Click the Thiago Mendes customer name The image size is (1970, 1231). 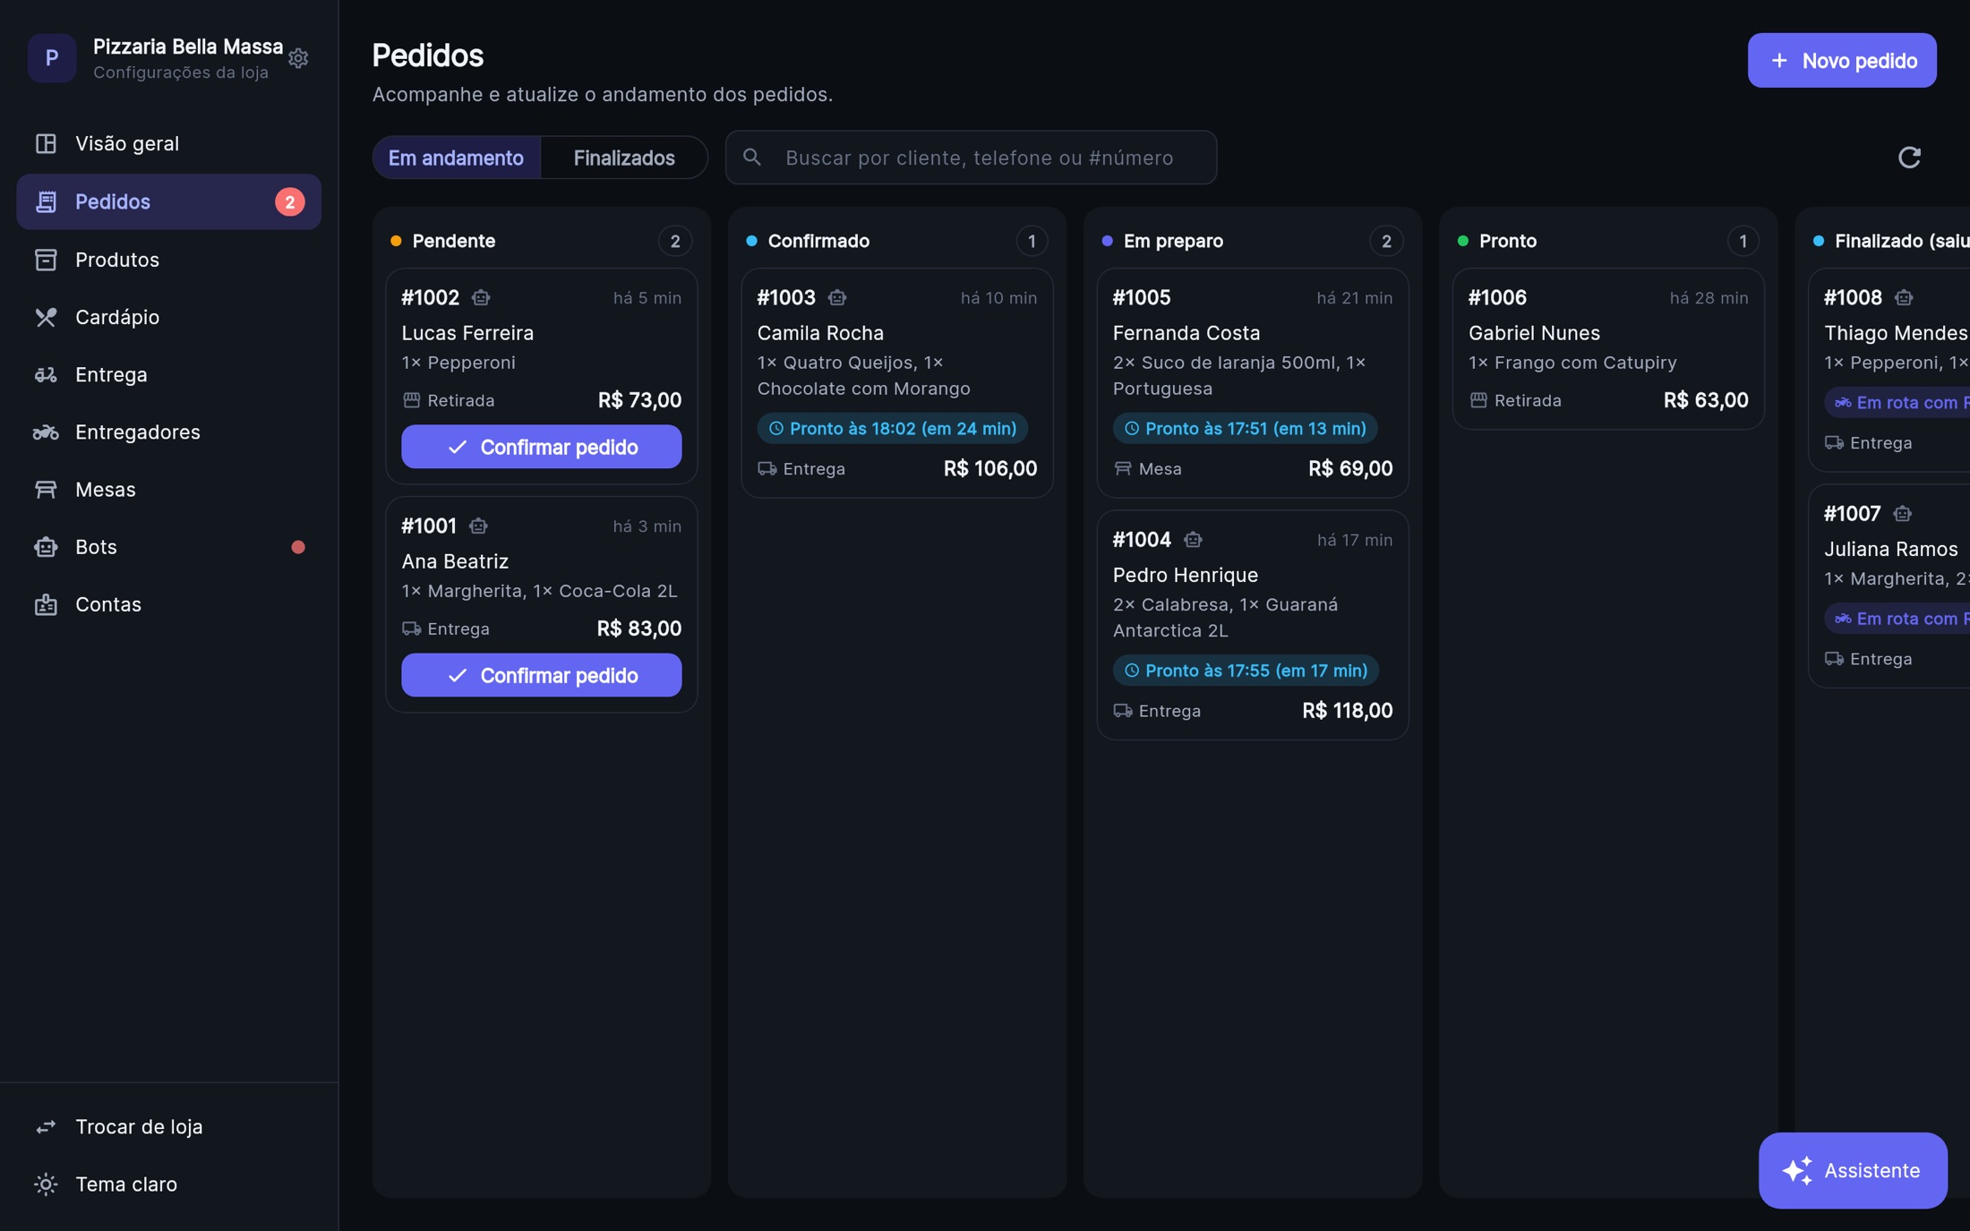[1896, 333]
